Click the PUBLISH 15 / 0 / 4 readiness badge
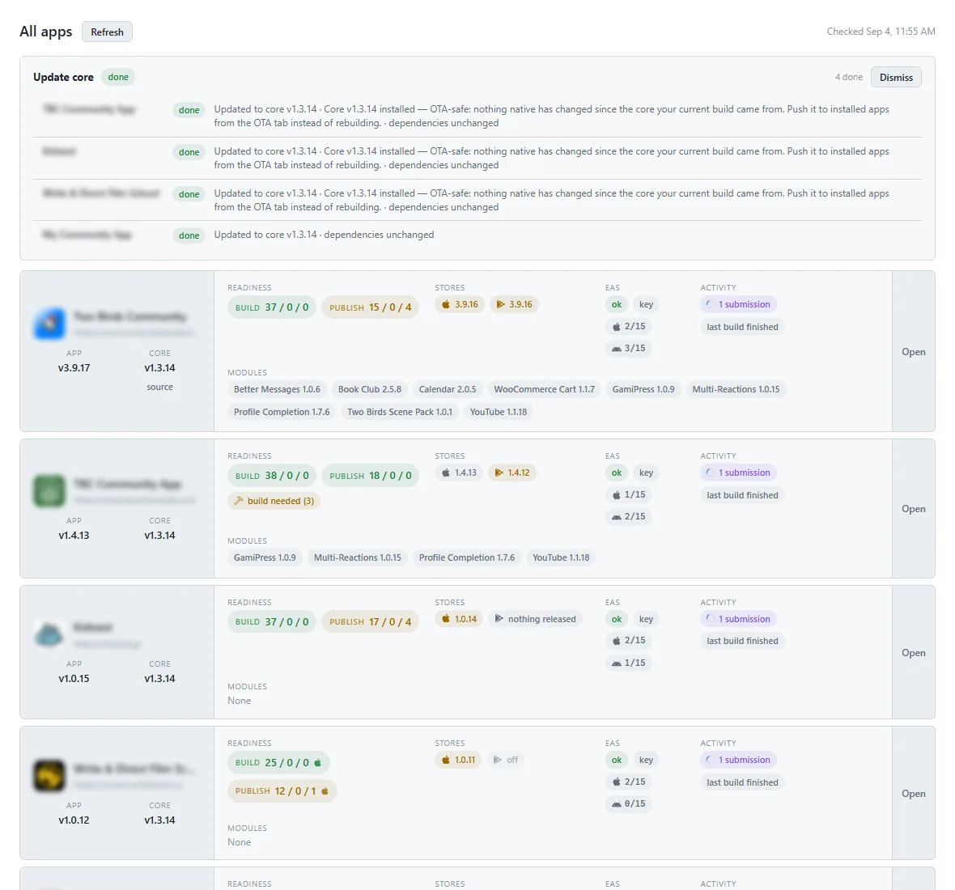955x890 pixels. [371, 307]
